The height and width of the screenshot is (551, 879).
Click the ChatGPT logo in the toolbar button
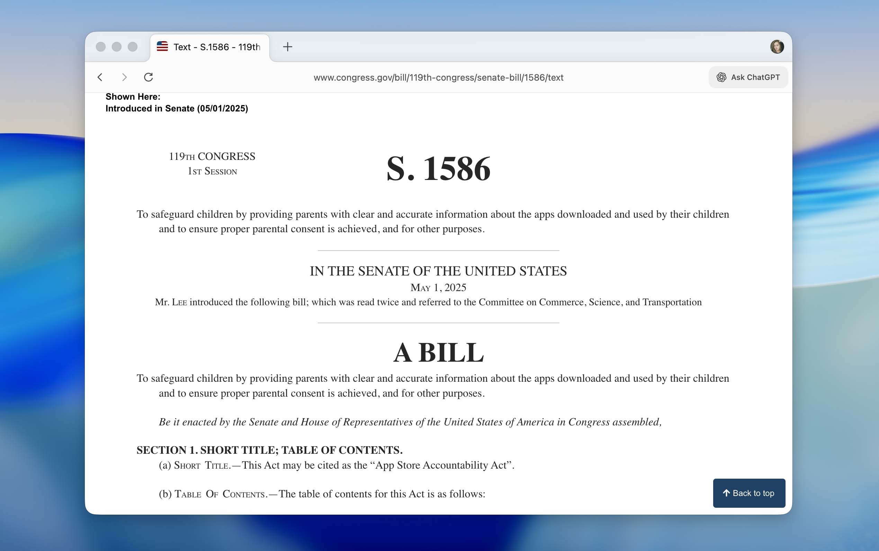click(721, 77)
